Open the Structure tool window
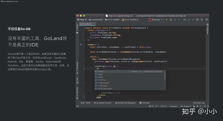Image resolution: width=223 pixels, height=121 pixels. (x=77, y=68)
